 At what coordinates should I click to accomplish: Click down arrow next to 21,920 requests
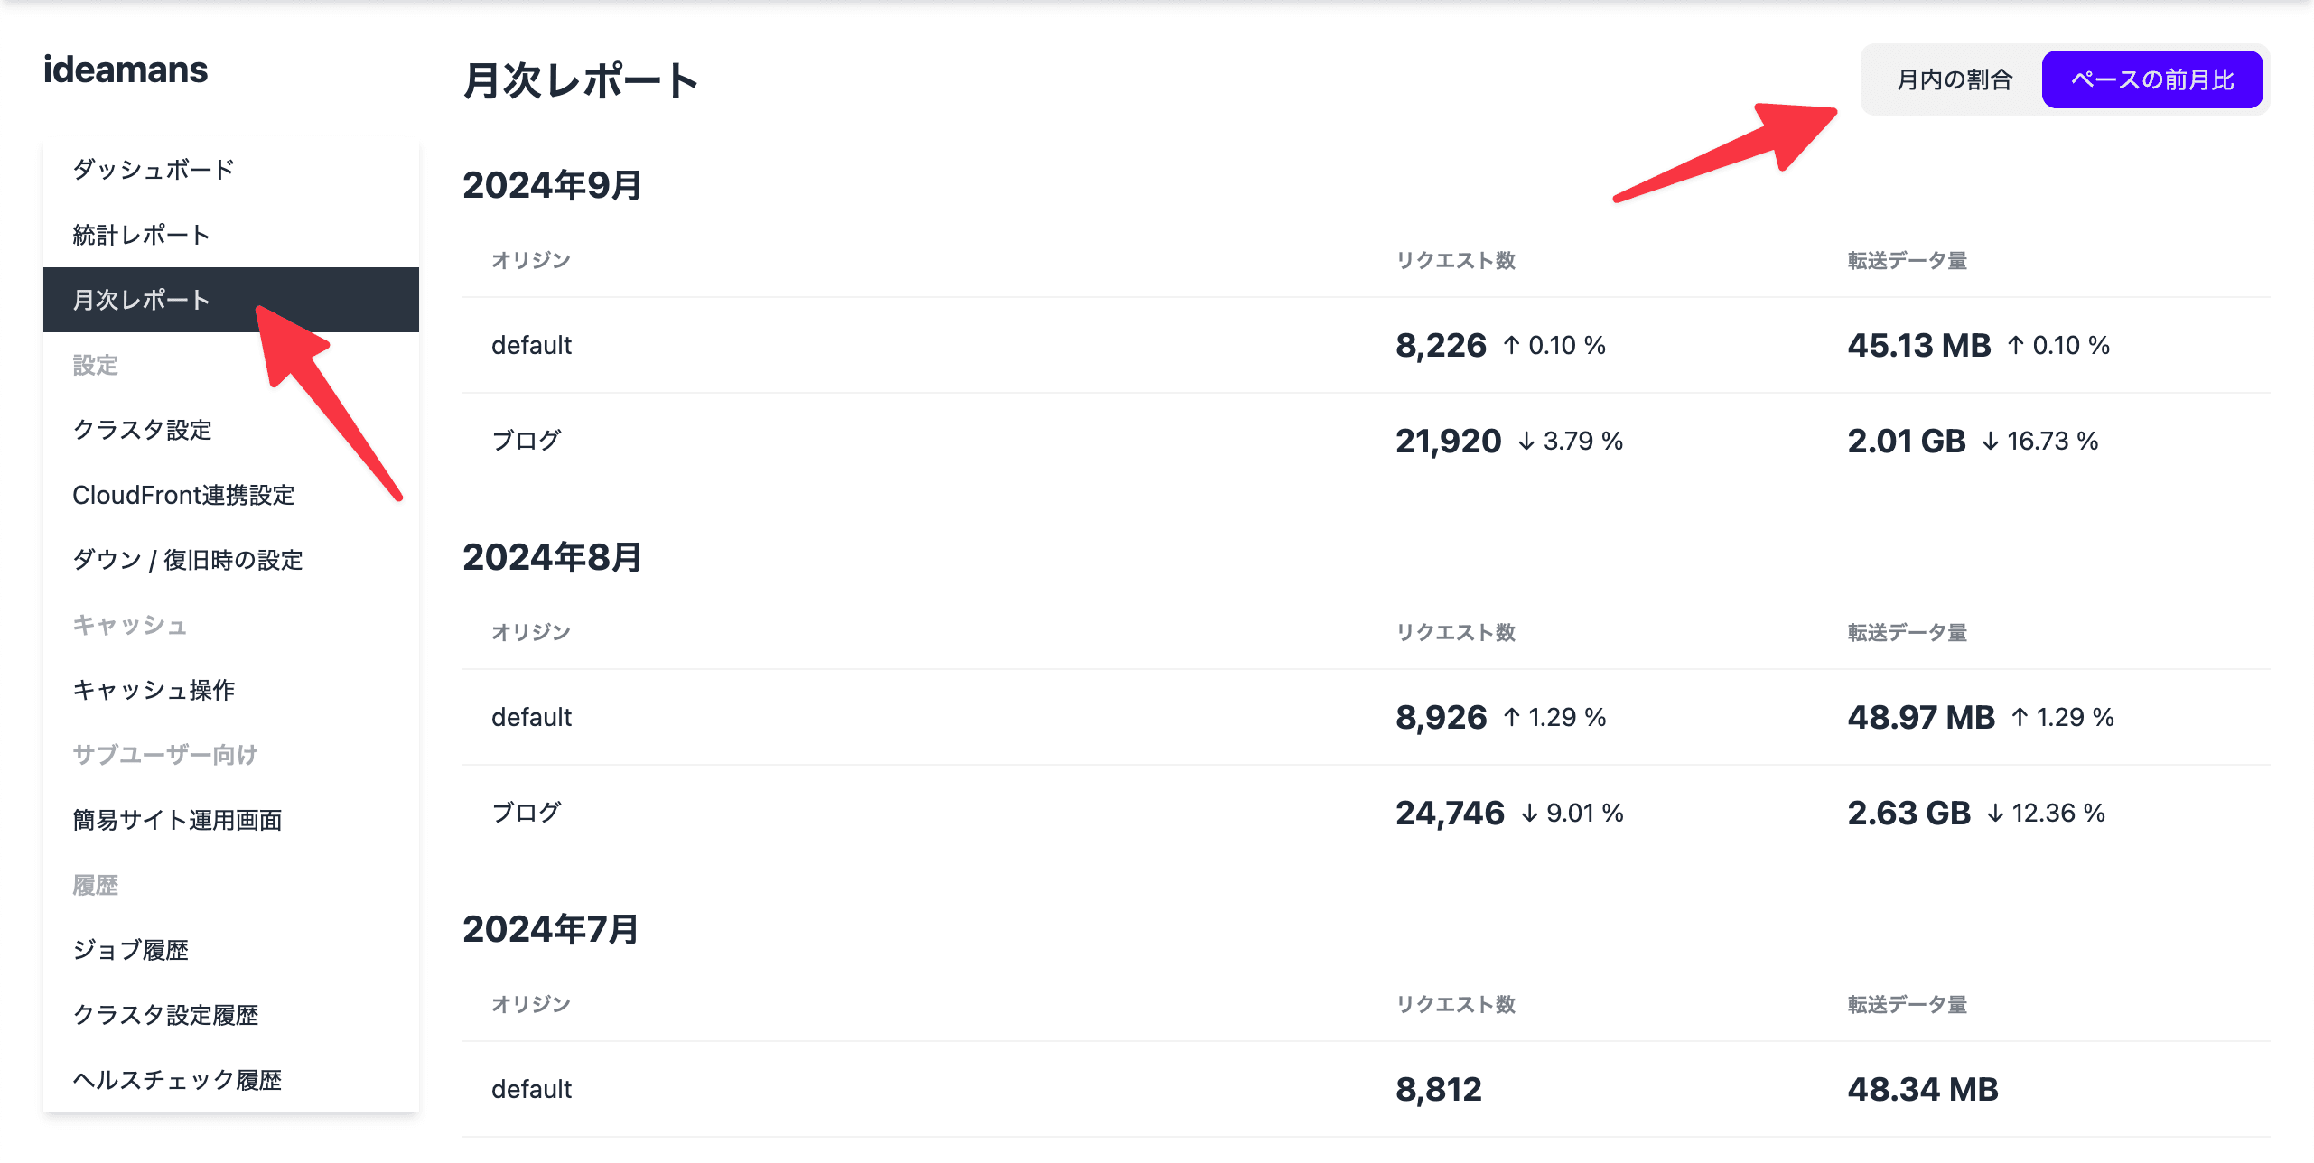1526,441
